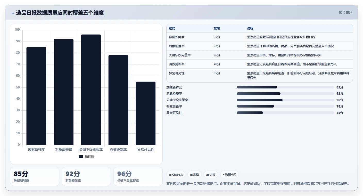Viewport: 363px width, 196px height.
Task: Click the 数据新鲜度 progress bar
Action: pyautogui.click(x=285, y=87)
